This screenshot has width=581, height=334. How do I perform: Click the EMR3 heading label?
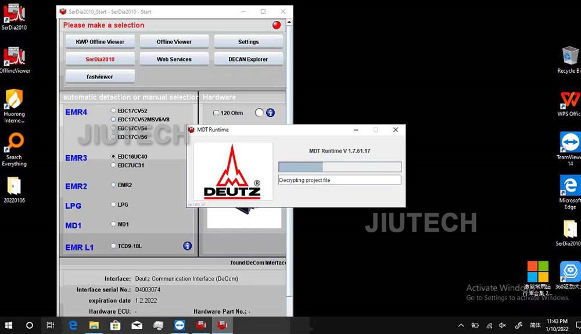(x=76, y=158)
